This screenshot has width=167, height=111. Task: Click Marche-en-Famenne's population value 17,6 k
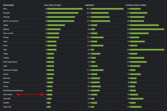click(89, 21)
